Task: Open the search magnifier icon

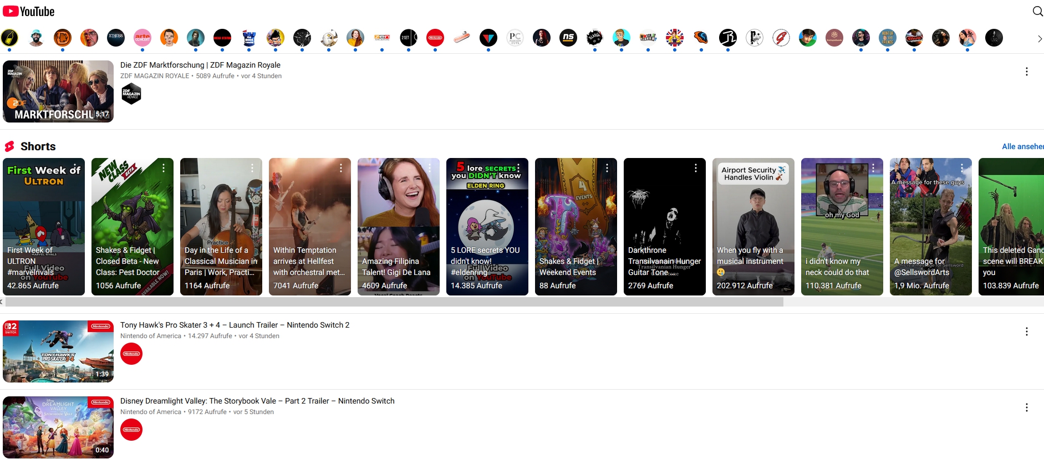Action: click(1037, 11)
